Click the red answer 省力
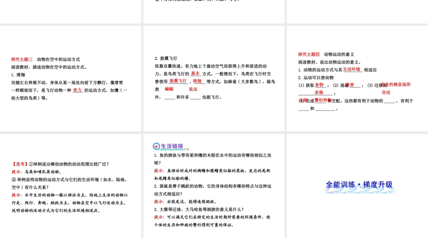This screenshot has height=238, width=428. pyautogui.click(x=77, y=90)
